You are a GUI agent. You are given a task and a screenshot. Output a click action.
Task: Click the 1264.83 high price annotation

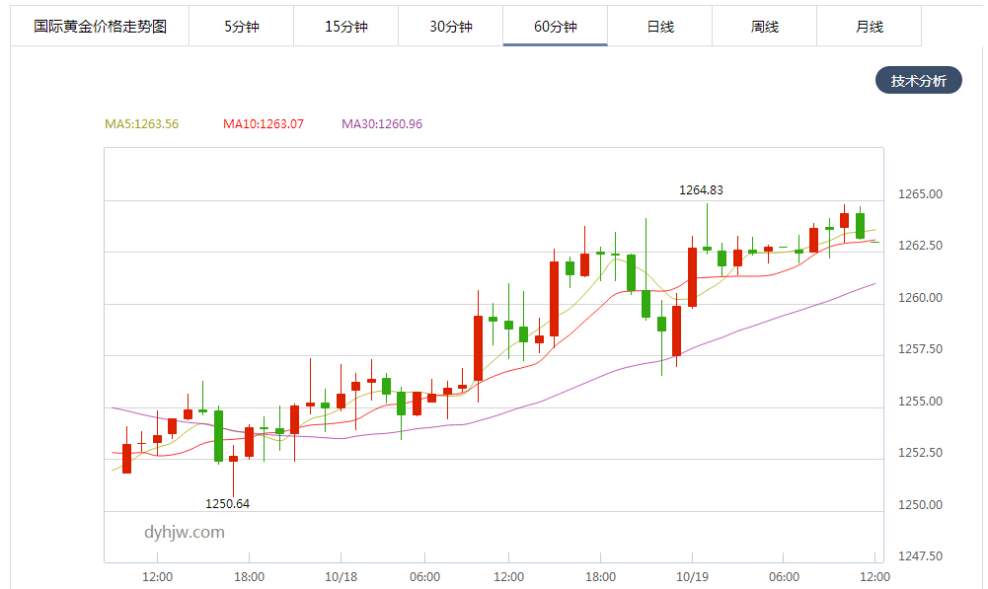[701, 190]
